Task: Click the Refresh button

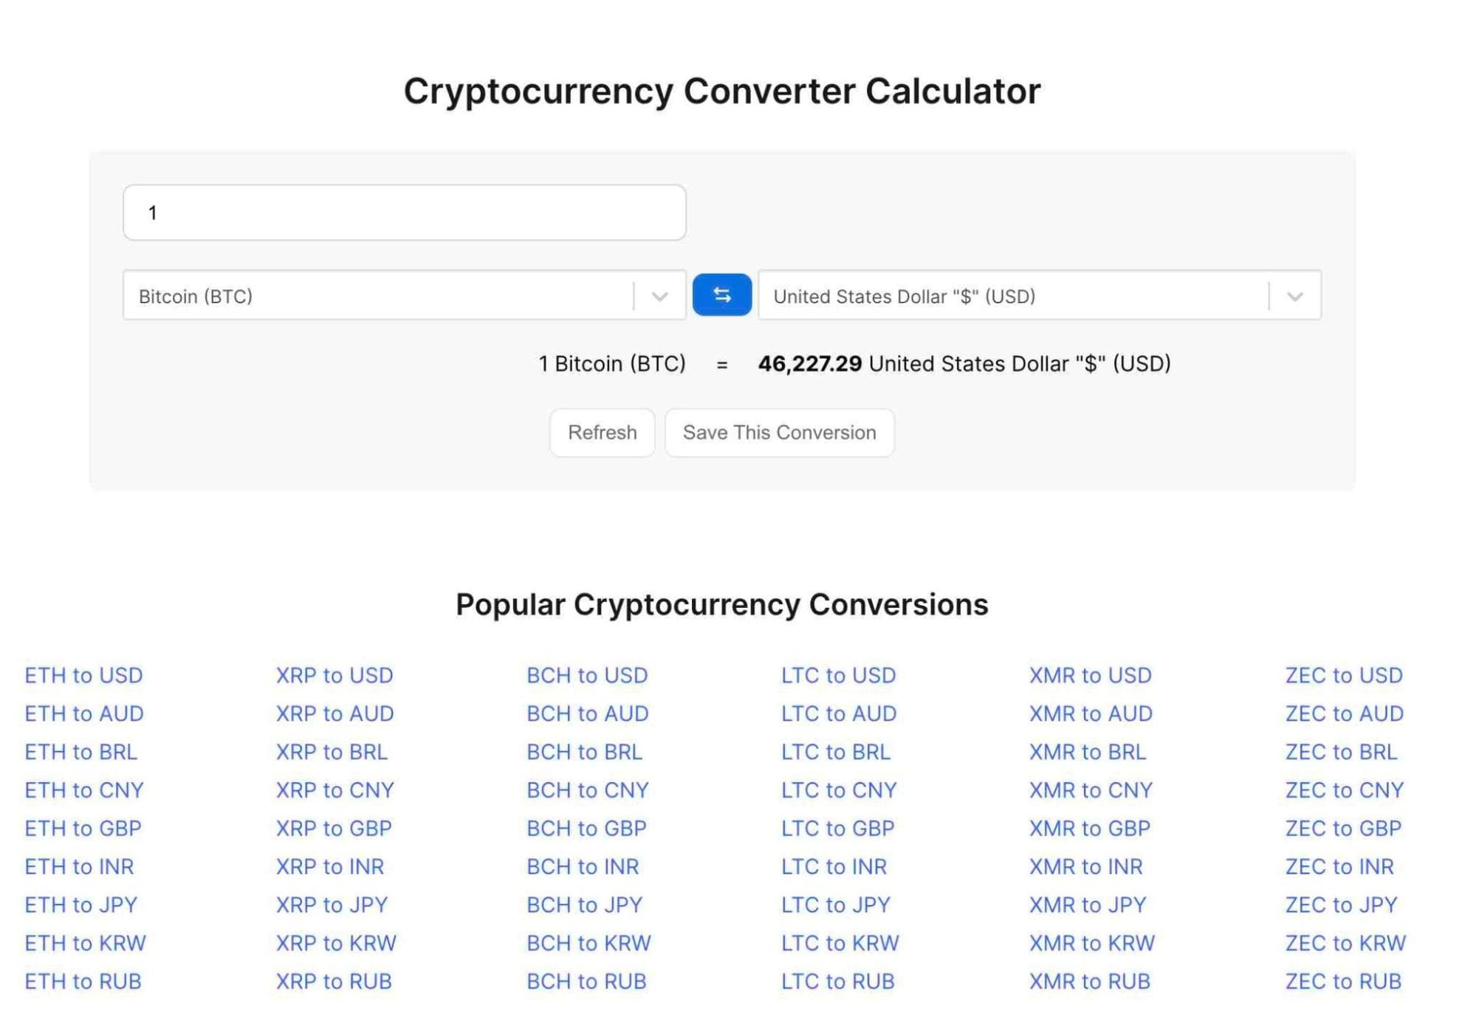Action: [601, 432]
